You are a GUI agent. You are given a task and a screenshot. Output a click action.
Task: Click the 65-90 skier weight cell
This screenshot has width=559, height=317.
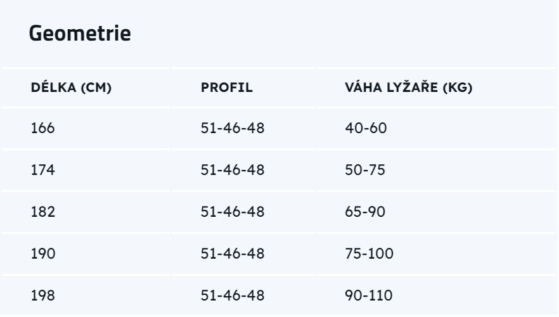tap(365, 212)
